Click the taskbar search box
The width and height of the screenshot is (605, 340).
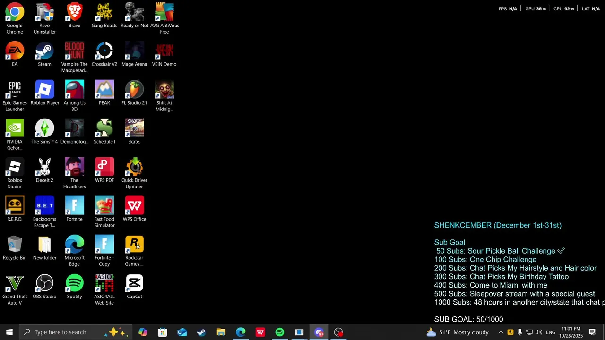coord(76,332)
